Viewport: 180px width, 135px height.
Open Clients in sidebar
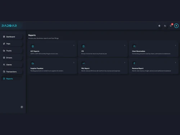[12, 65]
